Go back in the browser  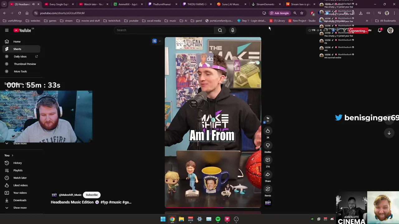click(x=4, y=13)
